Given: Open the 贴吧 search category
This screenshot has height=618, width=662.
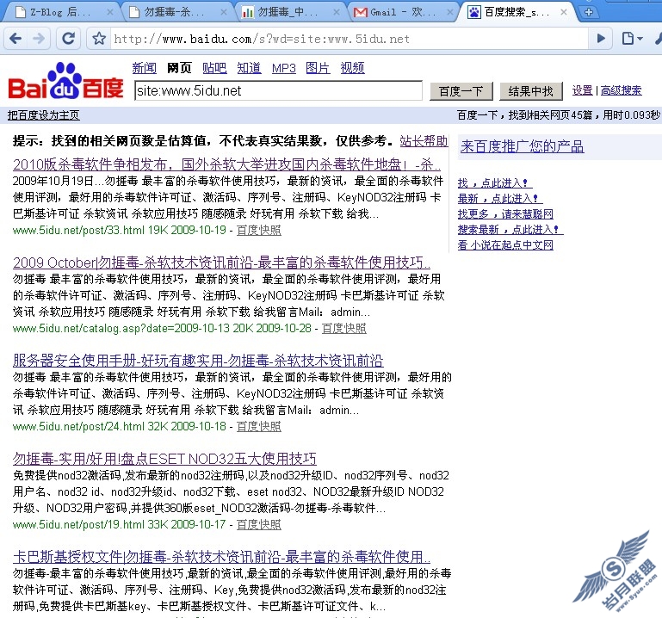Looking at the screenshot, I should pos(214,68).
